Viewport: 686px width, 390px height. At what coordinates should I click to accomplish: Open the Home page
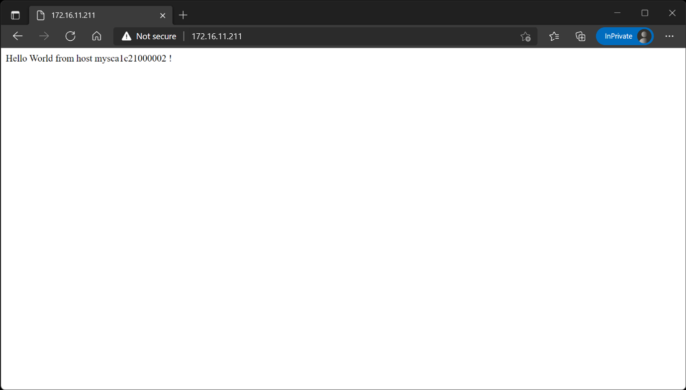tap(97, 36)
